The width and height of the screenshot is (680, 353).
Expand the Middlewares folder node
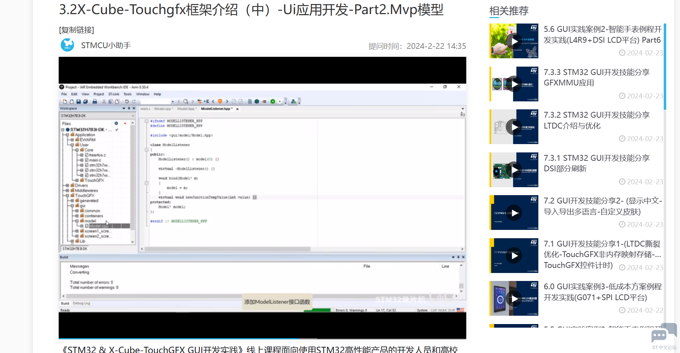click(67, 190)
